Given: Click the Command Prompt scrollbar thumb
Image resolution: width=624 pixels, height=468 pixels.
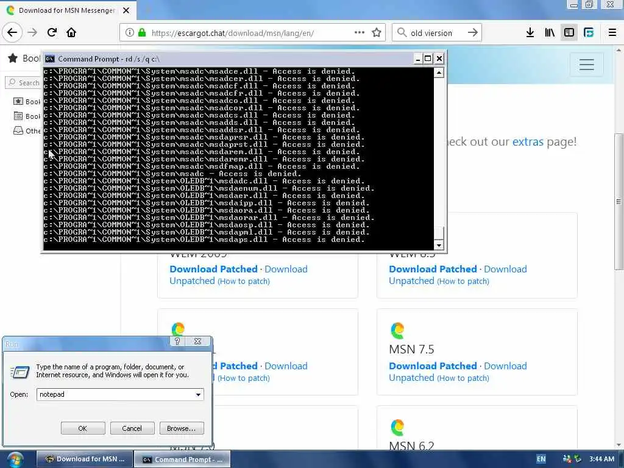Looking at the screenshot, I should pos(439,233).
